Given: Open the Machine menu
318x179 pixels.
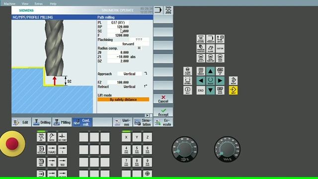Looking at the screenshot, I should coord(9,3).
